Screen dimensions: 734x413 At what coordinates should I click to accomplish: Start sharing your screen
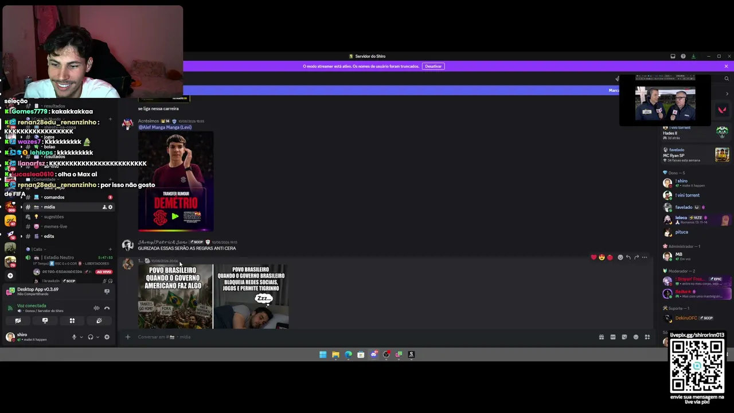(45, 321)
